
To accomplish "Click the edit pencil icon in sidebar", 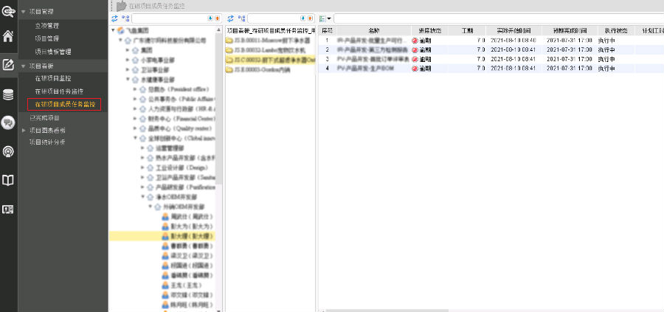I will pyautogui.click(x=9, y=65).
